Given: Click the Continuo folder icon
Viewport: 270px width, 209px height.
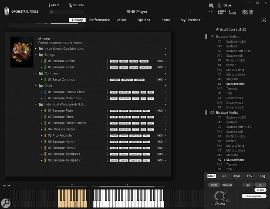Looking at the screenshot, I should point(40,73).
